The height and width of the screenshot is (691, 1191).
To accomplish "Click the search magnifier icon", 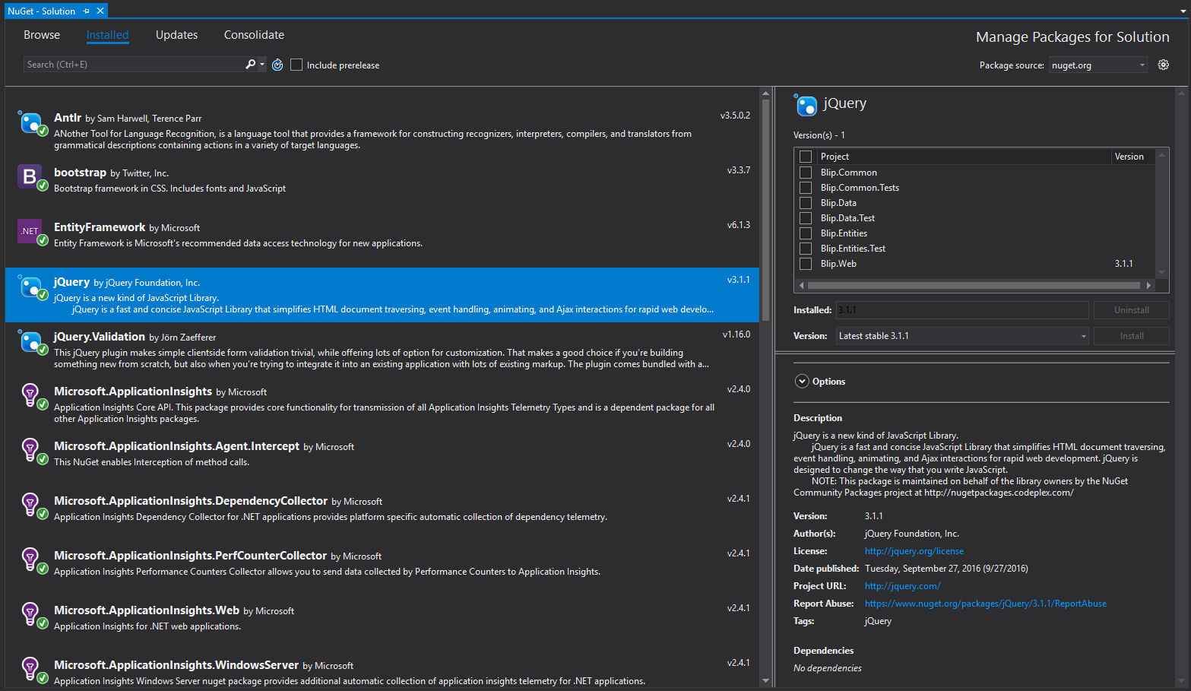I will point(250,65).
